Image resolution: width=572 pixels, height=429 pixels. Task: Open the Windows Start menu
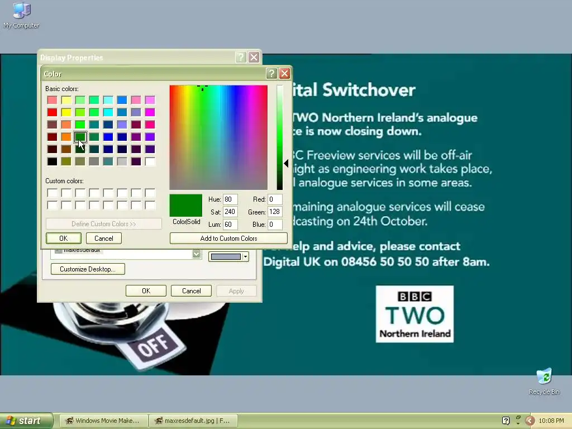click(x=26, y=421)
